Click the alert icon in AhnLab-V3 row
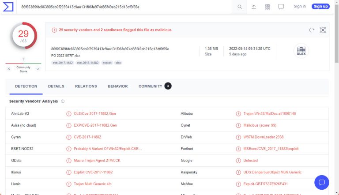Viewport: 339px width, 195px height. coord(69,114)
